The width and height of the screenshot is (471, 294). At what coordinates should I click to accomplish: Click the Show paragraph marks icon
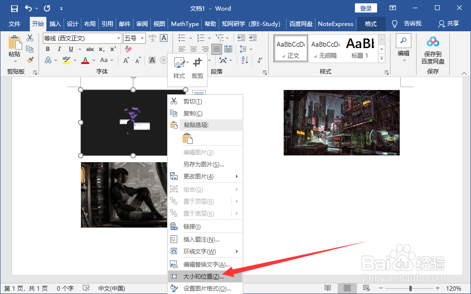pos(260,60)
